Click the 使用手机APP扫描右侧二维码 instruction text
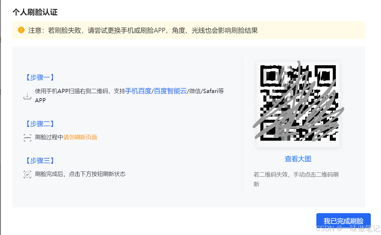381x235 pixels. (129, 95)
